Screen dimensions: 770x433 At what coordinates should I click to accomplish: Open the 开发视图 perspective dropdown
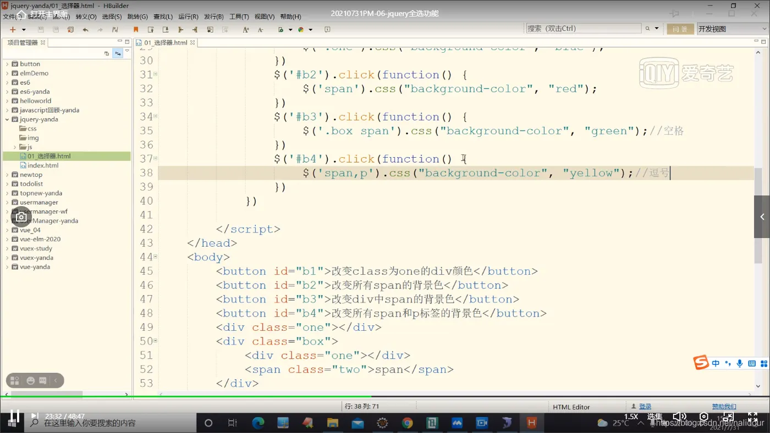coord(732,29)
